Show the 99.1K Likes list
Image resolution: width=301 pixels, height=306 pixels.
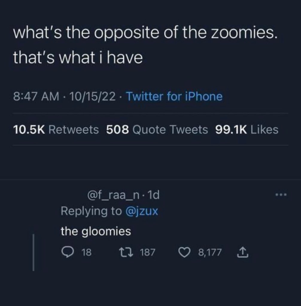[247, 130]
